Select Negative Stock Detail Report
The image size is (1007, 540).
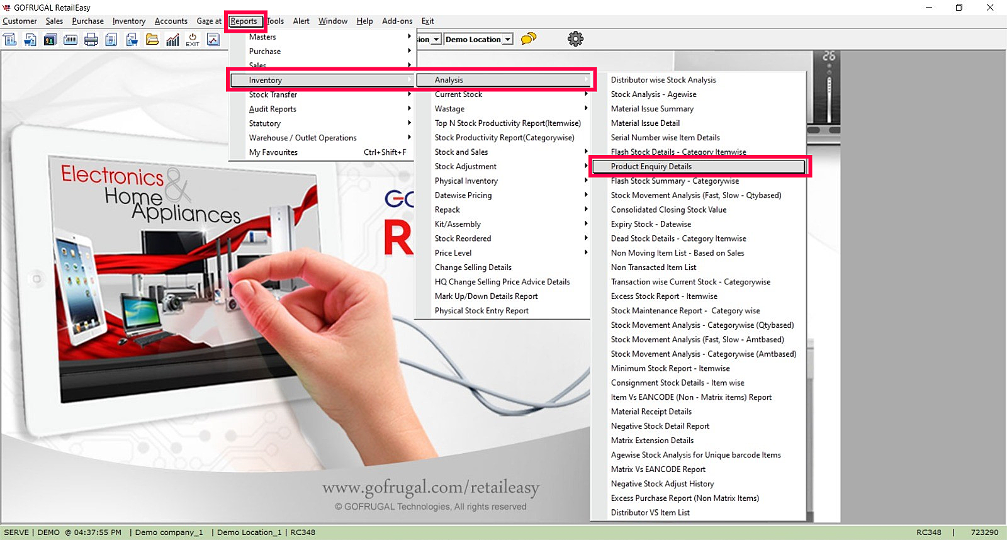[699, 426]
